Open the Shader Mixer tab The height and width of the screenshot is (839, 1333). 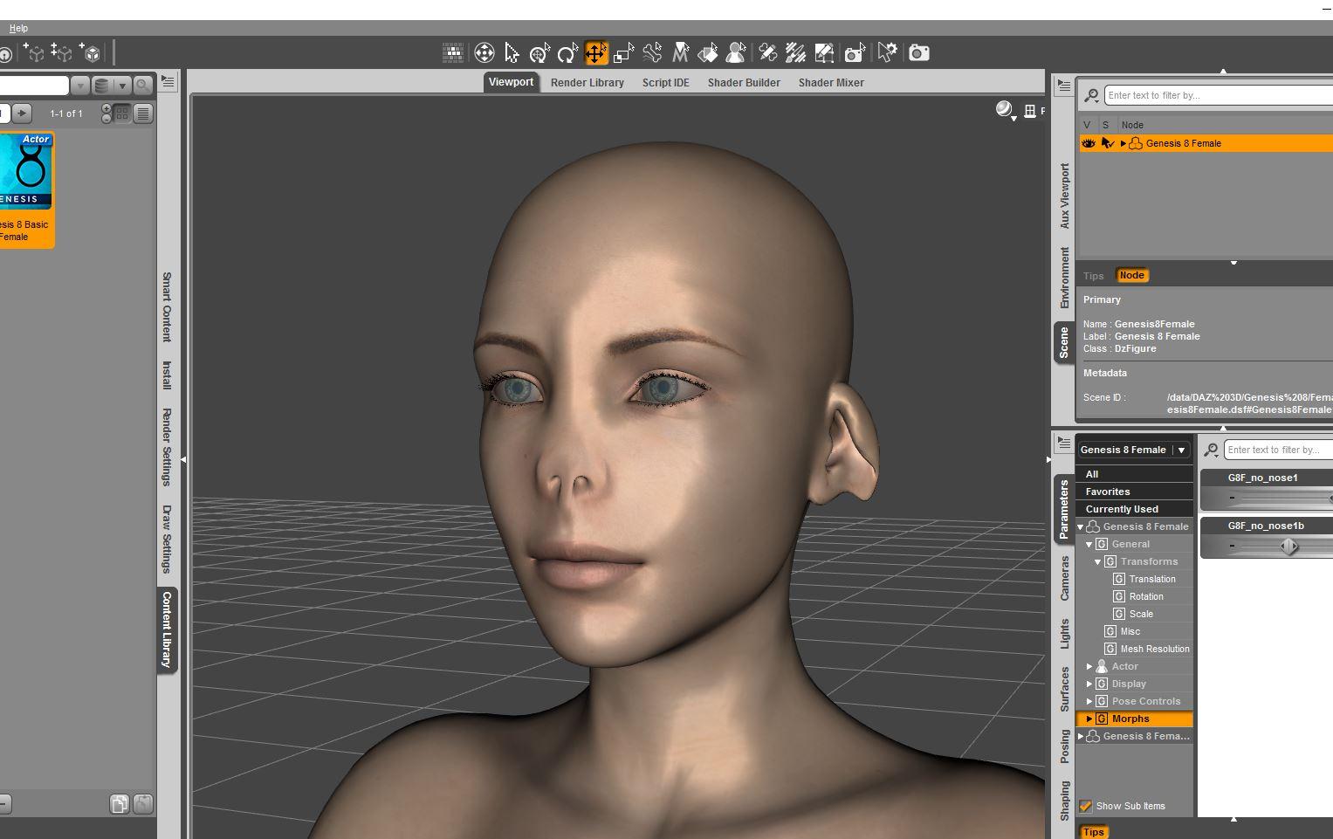(x=831, y=83)
